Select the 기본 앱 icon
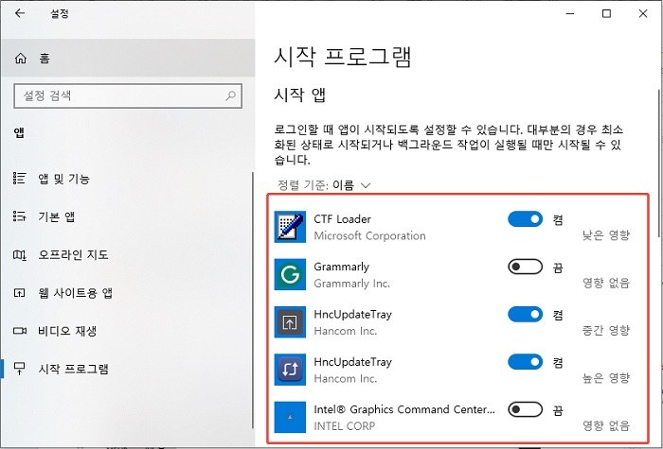663x449 pixels. coord(20,216)
